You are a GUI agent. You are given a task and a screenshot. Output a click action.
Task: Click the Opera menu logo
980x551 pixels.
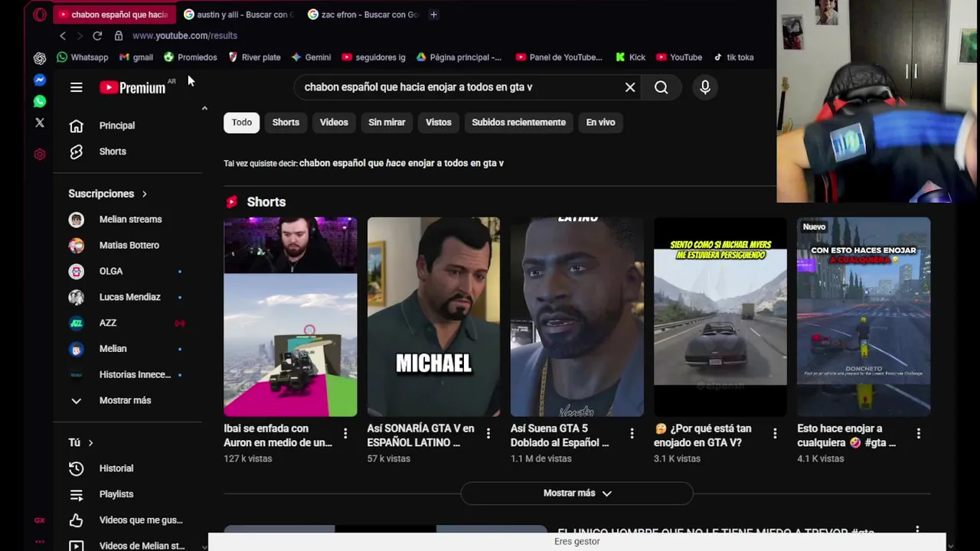pos(40,15)
